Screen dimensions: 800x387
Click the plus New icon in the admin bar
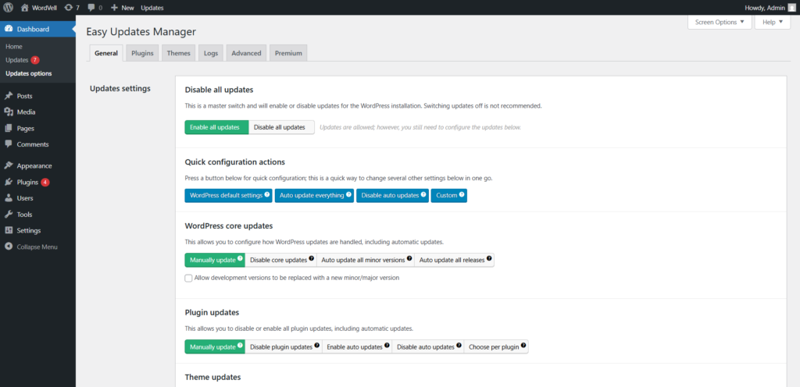114,8
